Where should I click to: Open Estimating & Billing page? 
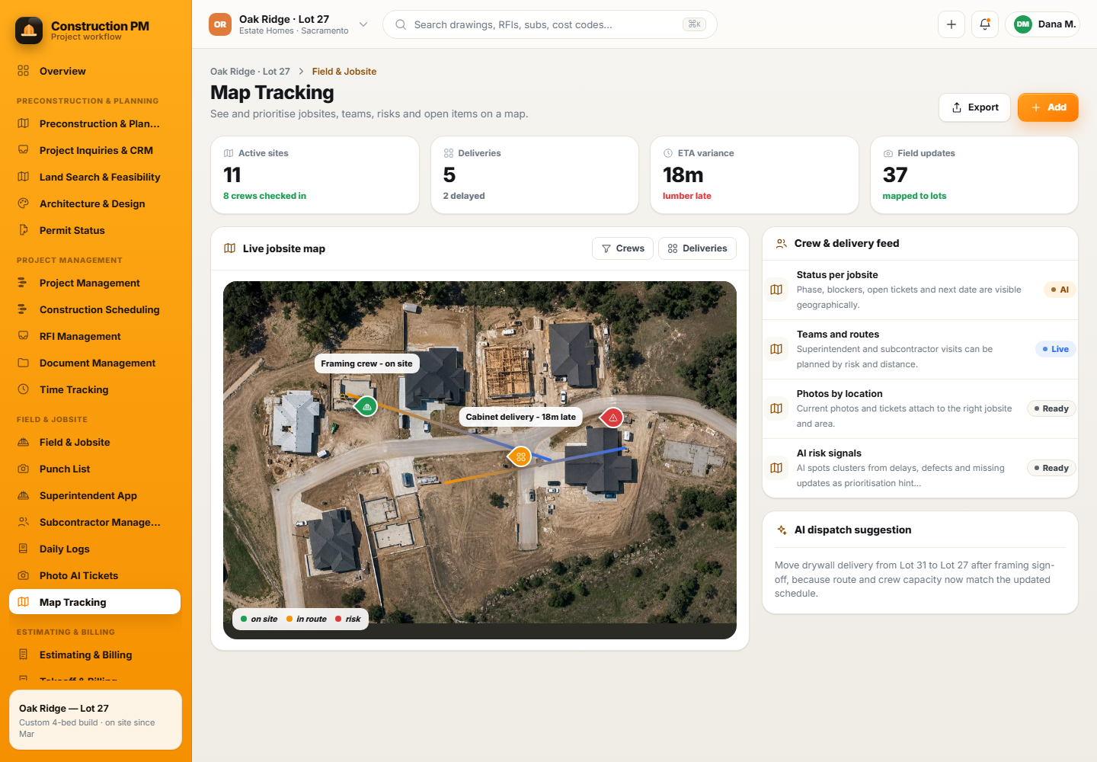(x=94, y=655)
